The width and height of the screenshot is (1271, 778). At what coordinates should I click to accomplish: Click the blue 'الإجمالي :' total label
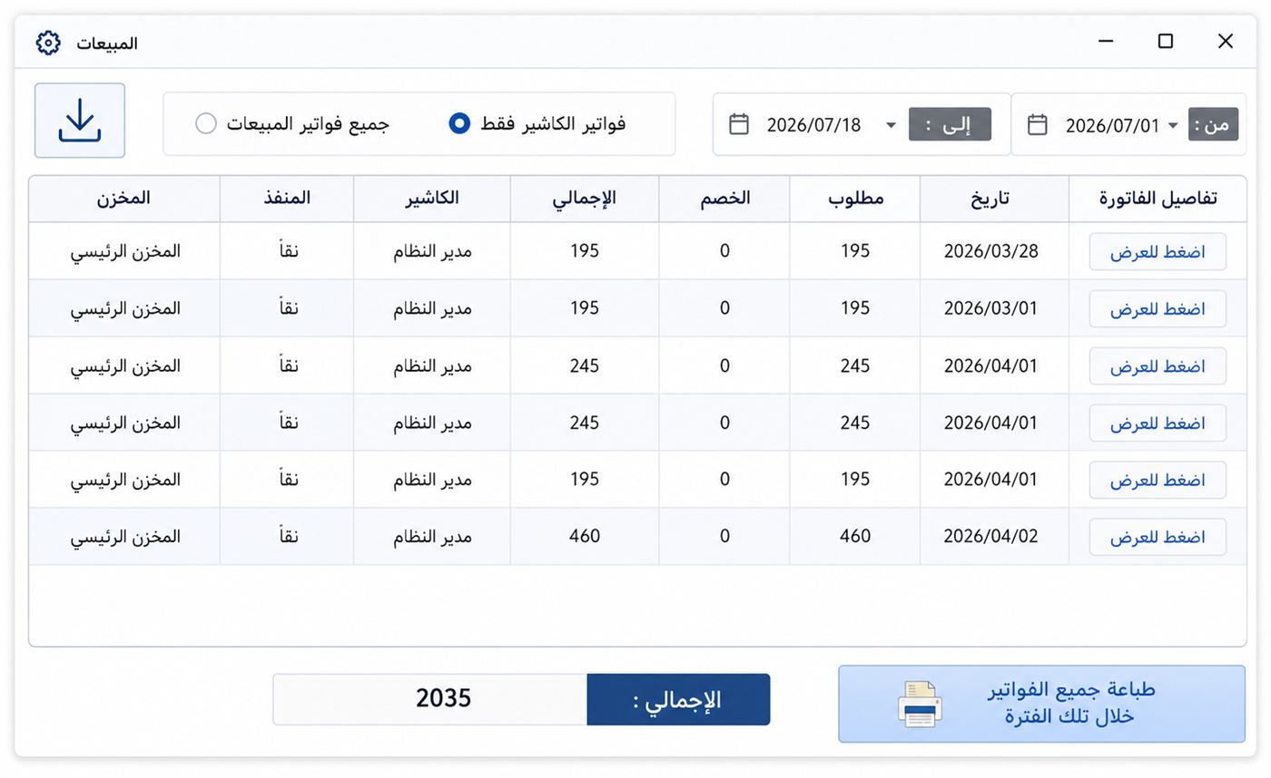point(678,699)
